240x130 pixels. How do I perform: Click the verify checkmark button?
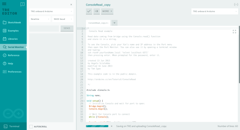[89, 11]
